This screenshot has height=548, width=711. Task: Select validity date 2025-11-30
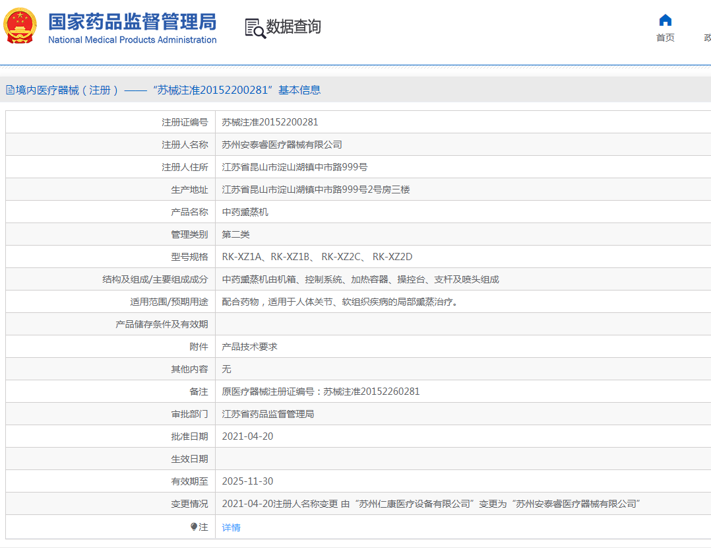pyautogui.click(x=247, y=481)
